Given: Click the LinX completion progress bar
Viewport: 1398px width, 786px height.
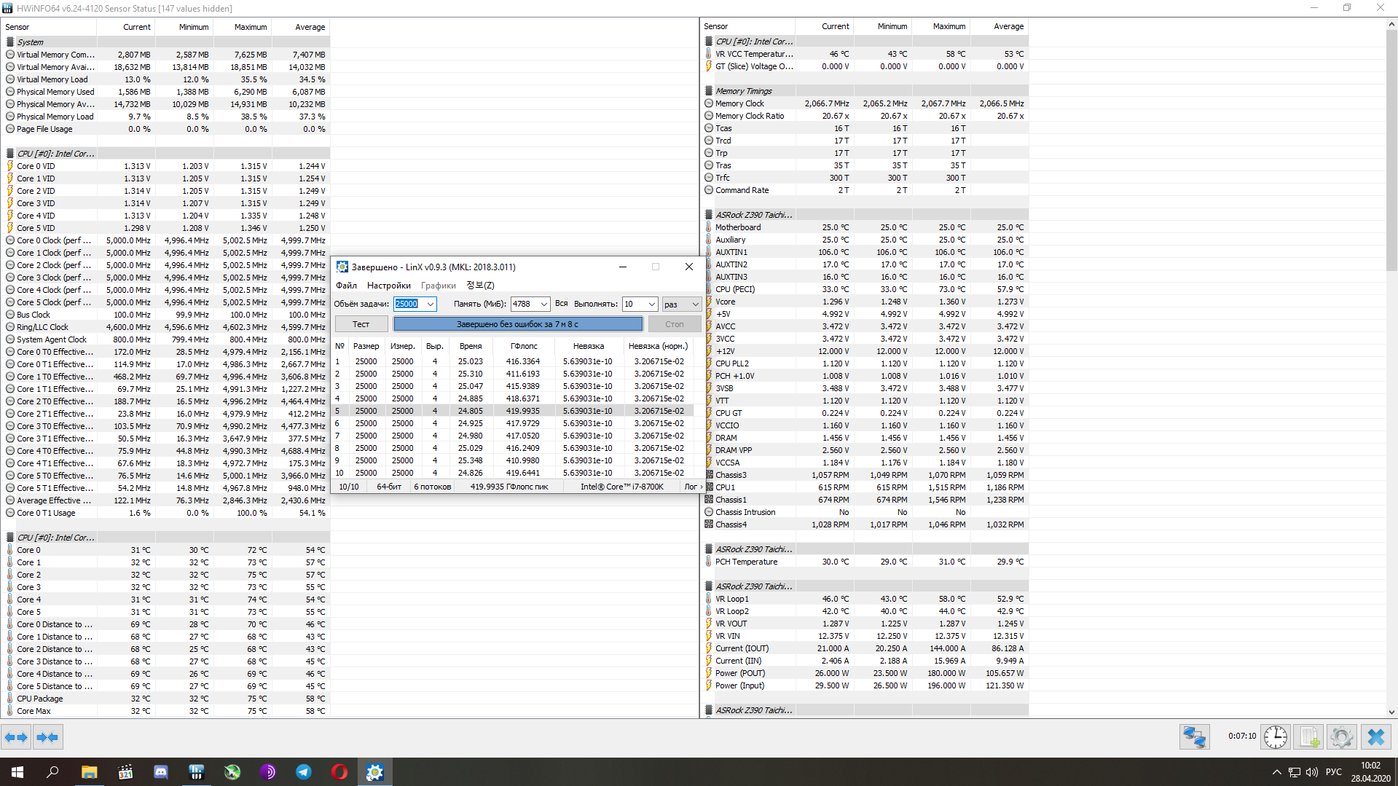Looking at the screenshot, I should point(518,324).
